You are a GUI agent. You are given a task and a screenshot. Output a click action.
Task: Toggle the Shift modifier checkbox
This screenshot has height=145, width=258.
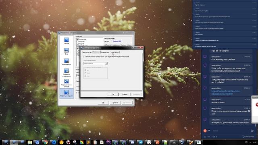pos(85,73)
